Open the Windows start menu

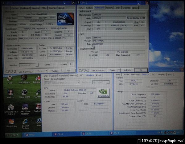13,135
